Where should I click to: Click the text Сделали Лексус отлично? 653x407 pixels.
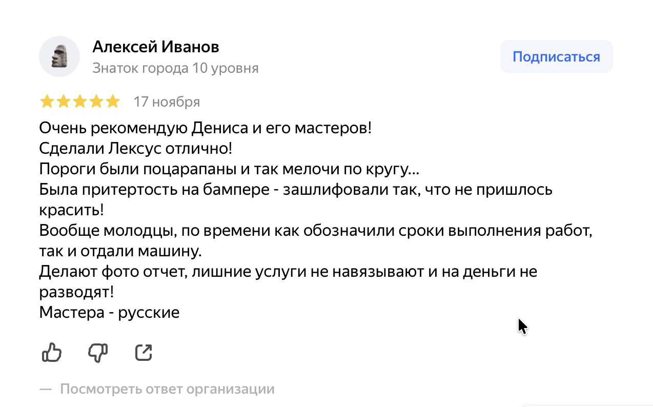click(136, 149)
